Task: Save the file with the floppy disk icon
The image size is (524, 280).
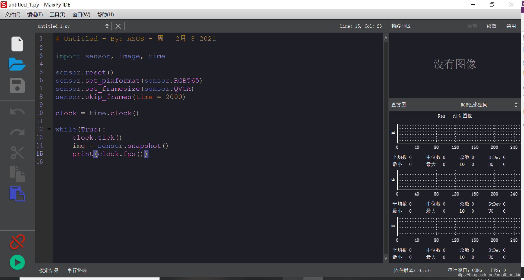Action: (x=17, y=86)
